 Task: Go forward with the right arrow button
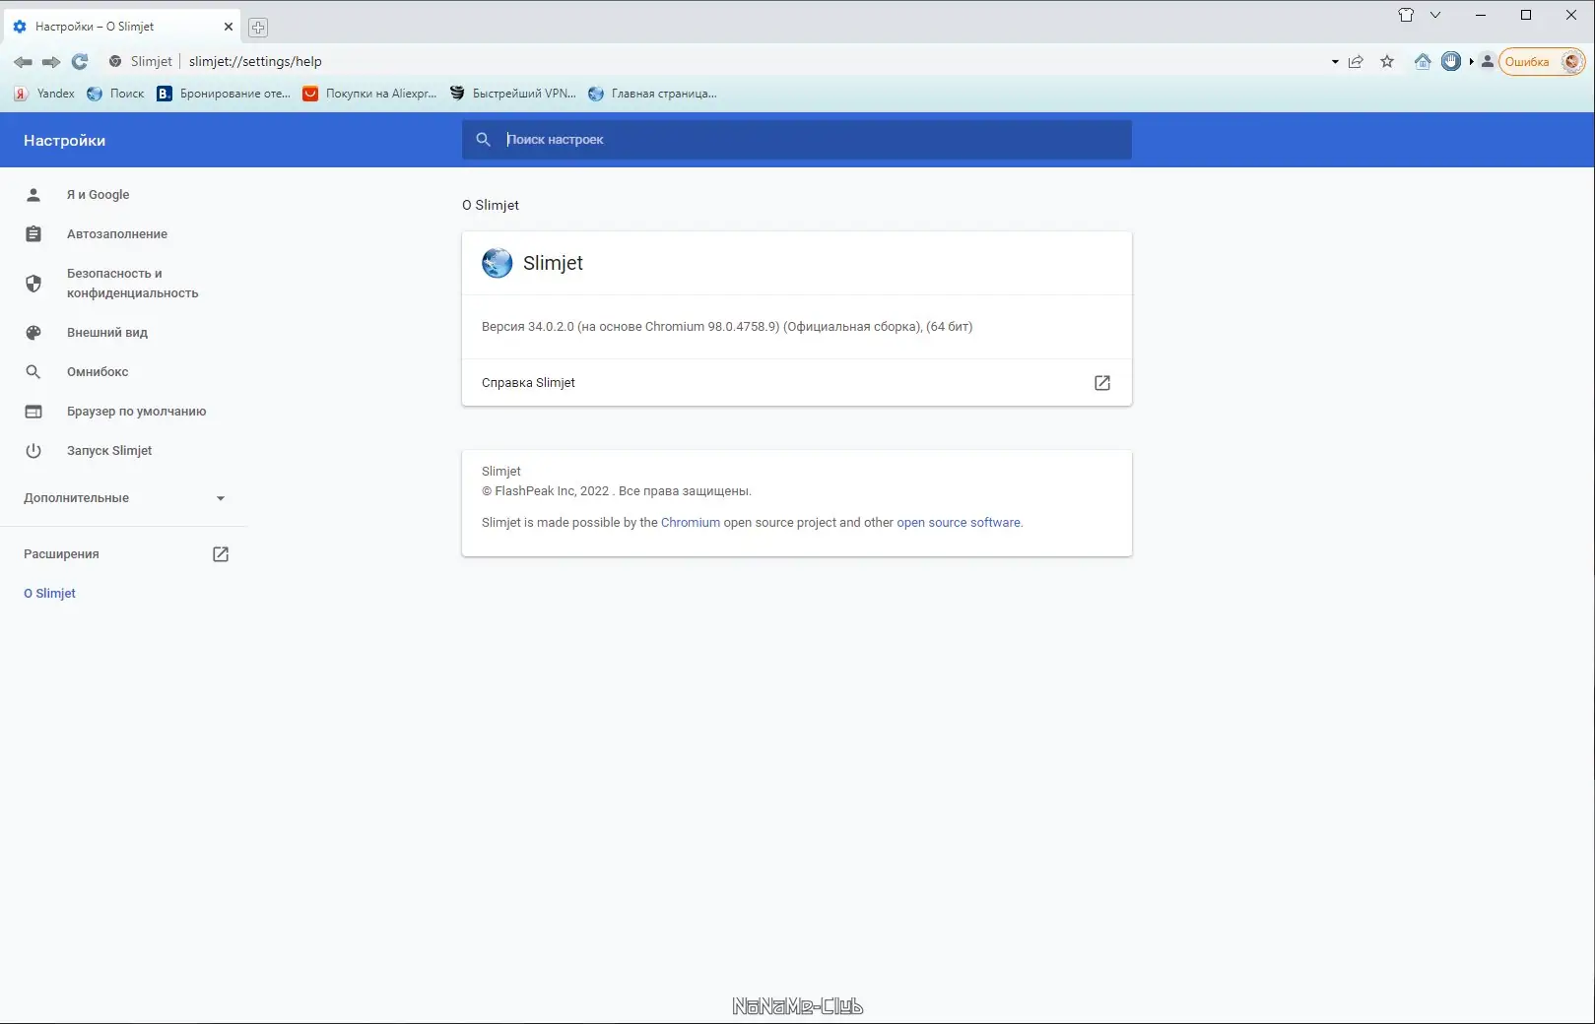coord(51,62)
